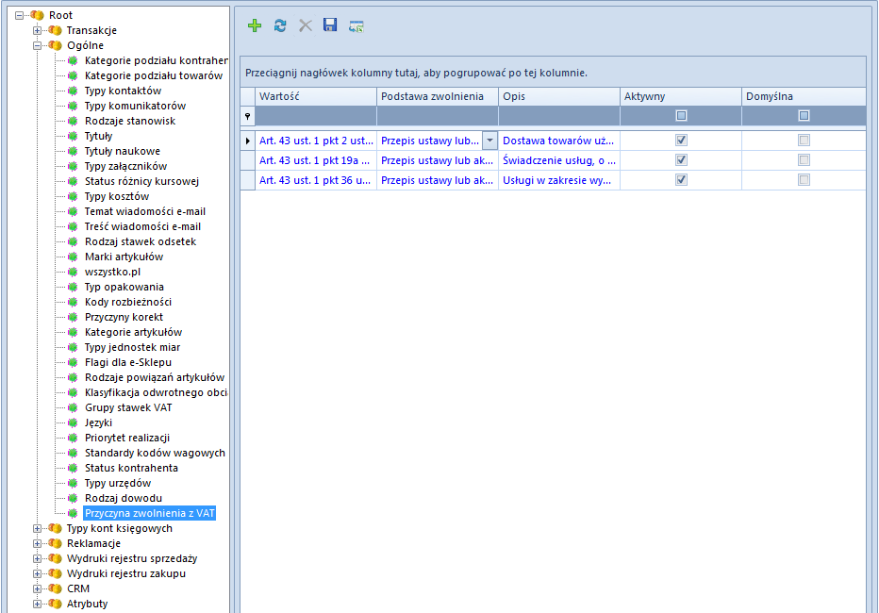Uncheck Aktywny for Art. 43 ust. 1 pkt 19a

pyautogui.click(x=681, y=160)
